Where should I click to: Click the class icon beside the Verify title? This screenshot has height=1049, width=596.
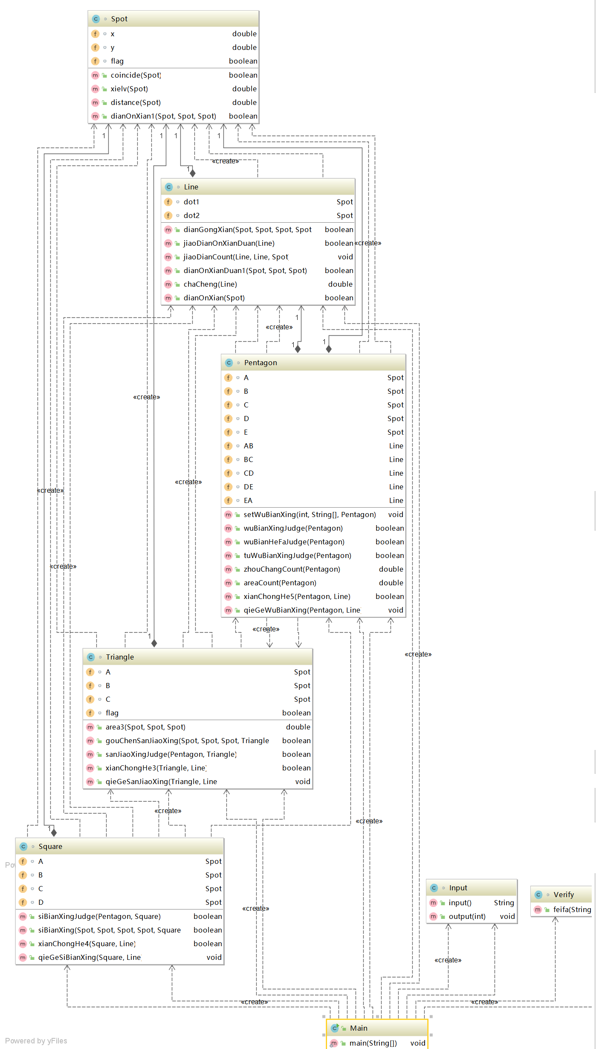point(538,895)
